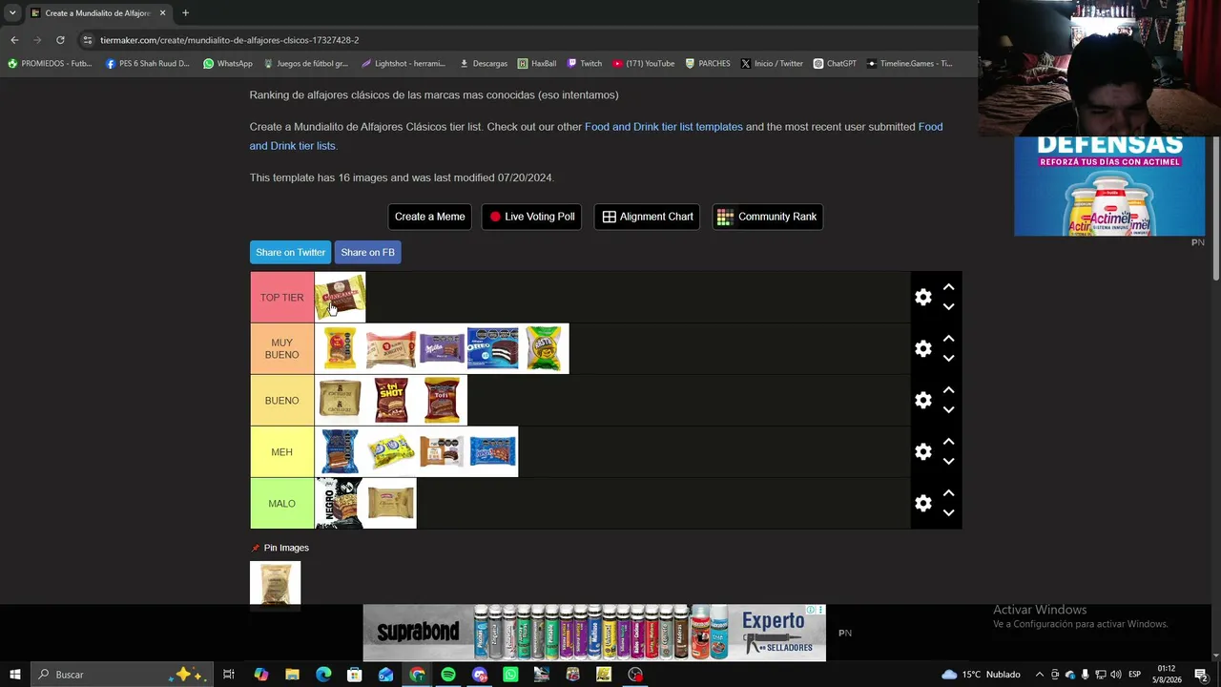This screenshot has width=1221, height=687.
Task: Open the site information icon in address bar
Action: 88,40
